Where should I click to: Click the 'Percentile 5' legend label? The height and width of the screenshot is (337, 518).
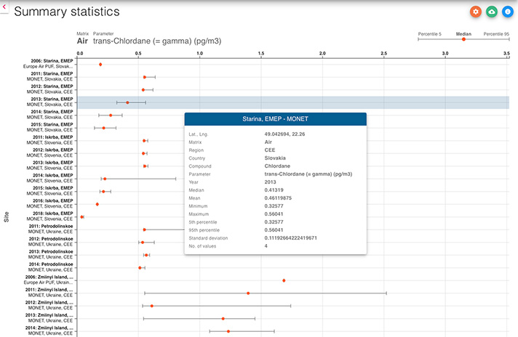(x=429, y=34)
